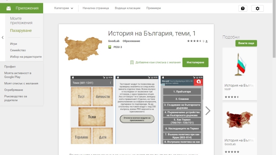Open Семейство category
Screen dimensions: 276x155
[18, 50]
